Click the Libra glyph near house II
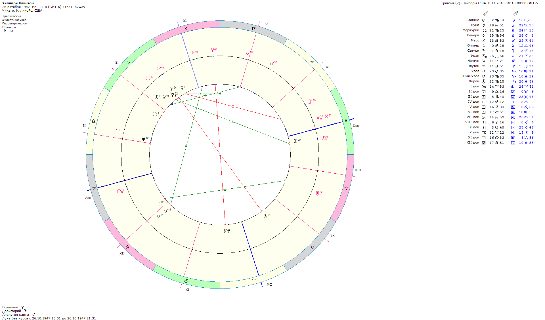Viewport: 545px width, 320px height. click(93, 121)
